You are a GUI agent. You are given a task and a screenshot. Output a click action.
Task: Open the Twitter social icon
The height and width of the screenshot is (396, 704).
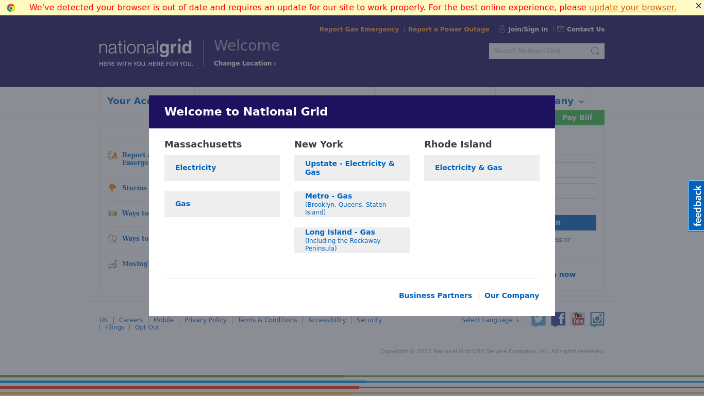tap(539, 320)
